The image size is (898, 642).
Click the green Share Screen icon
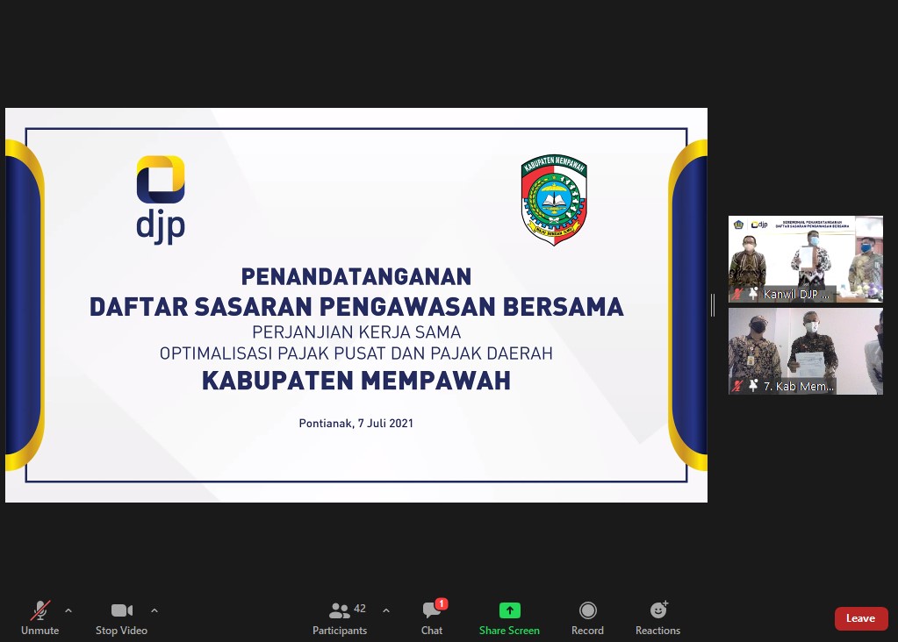[x=509, y=610]
